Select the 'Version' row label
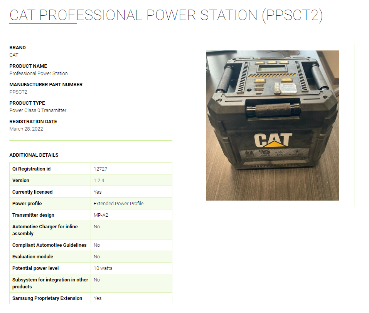 21,181
